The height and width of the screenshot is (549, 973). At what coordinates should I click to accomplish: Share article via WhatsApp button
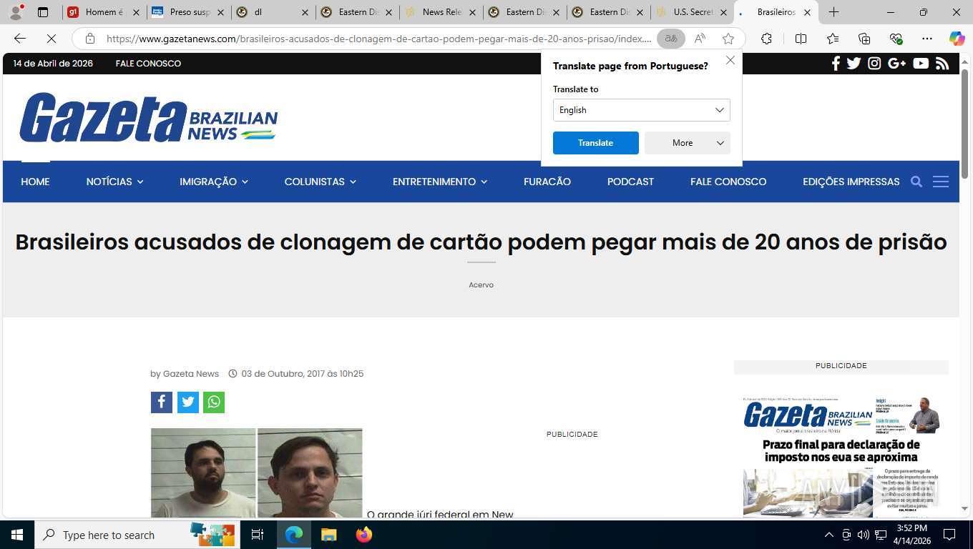(214, 402)
